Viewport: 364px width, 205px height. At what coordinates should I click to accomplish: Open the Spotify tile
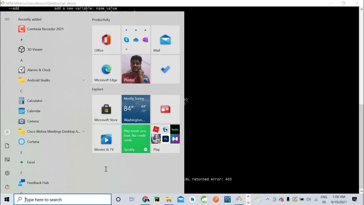[x=136, y=139]
